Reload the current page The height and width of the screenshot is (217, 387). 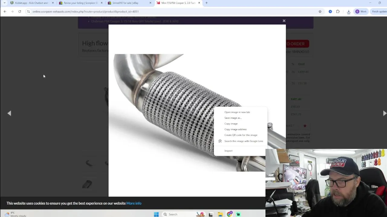coord(20,11)
